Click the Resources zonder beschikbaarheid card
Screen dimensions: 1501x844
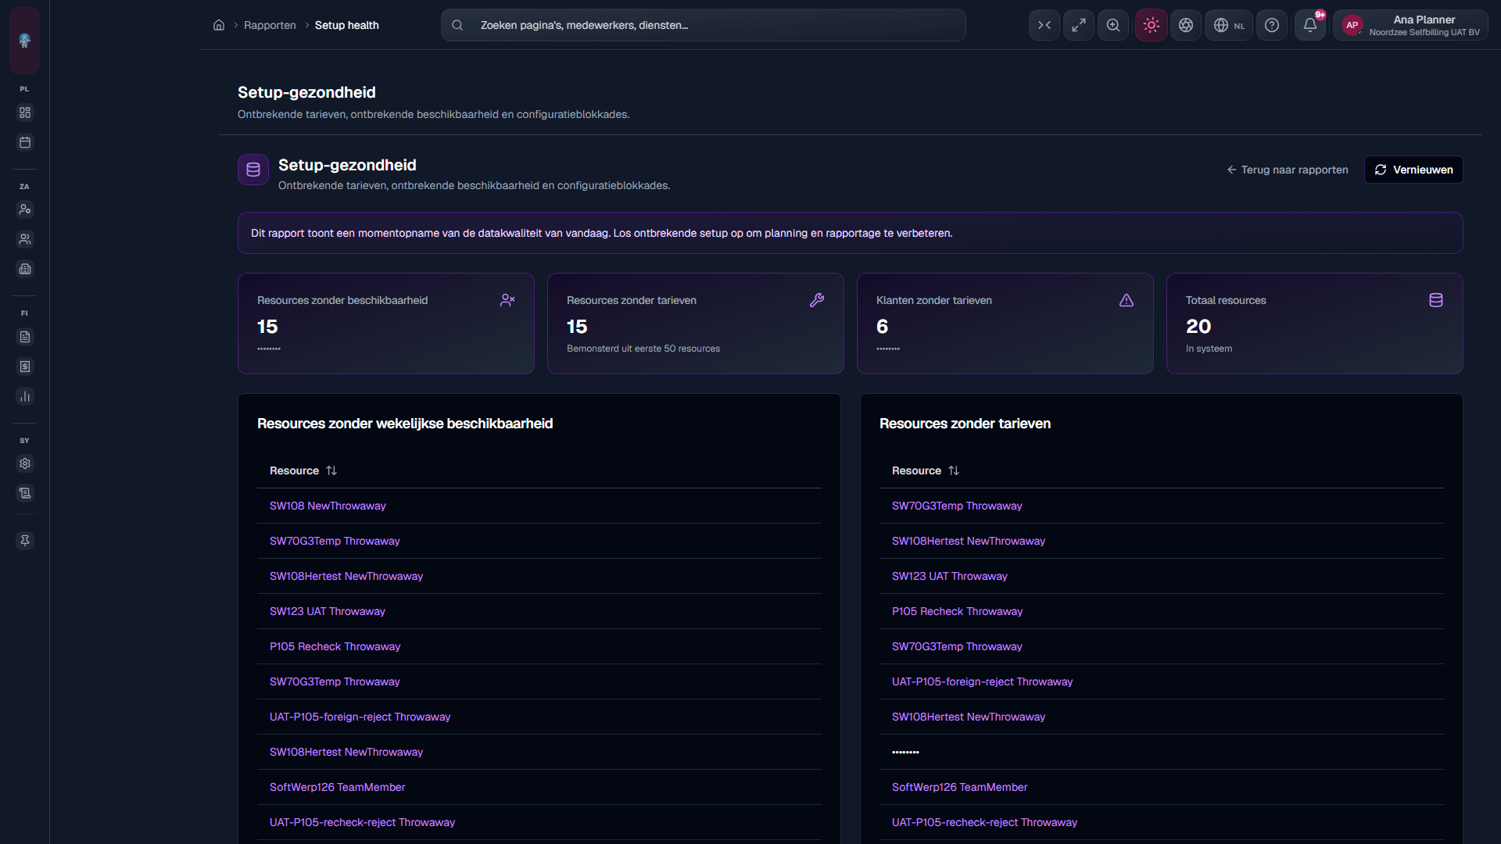point(386,324)
